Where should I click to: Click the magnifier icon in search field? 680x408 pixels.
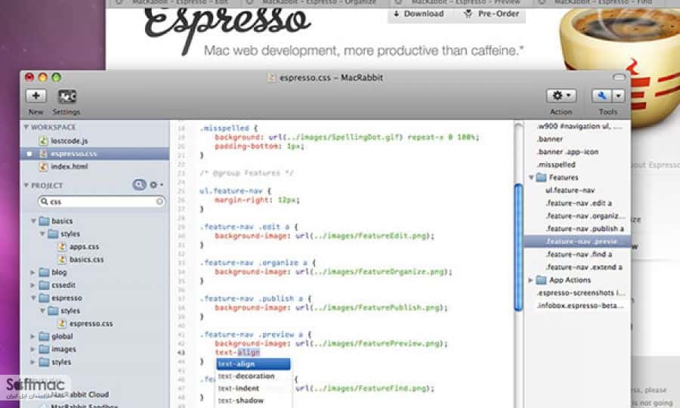click(44, 201)
